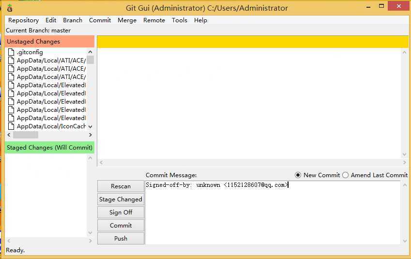Click the yellow diff header bar
The height and width of the screenshot is (259, 411).
[x=253, y=42]
